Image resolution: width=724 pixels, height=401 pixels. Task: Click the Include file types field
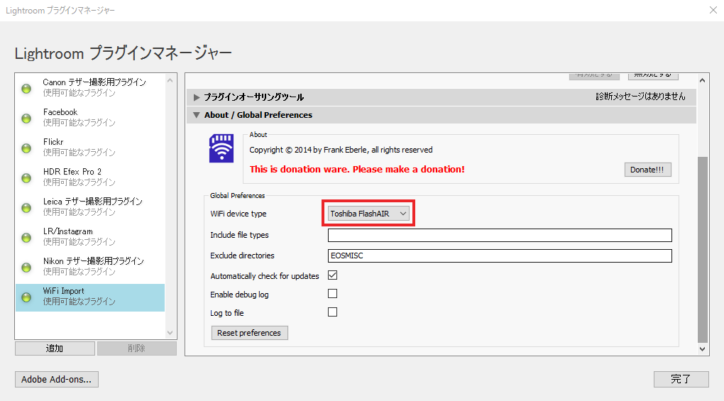[x=500, y=235]
